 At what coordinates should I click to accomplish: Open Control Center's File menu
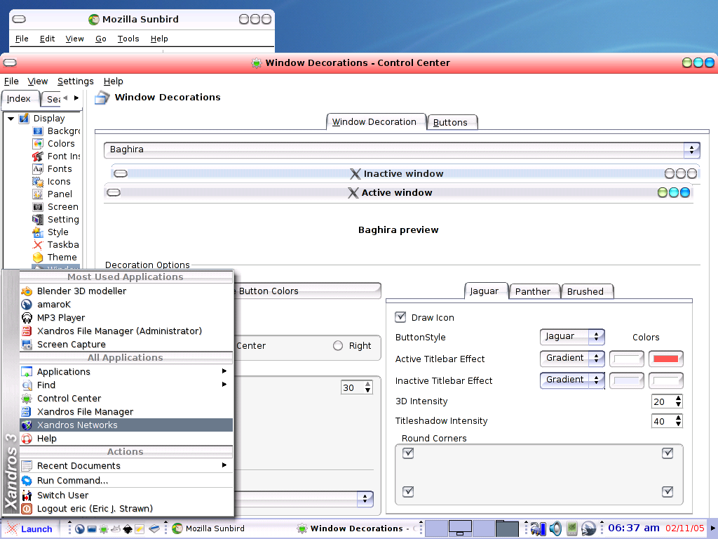(11, 81)
